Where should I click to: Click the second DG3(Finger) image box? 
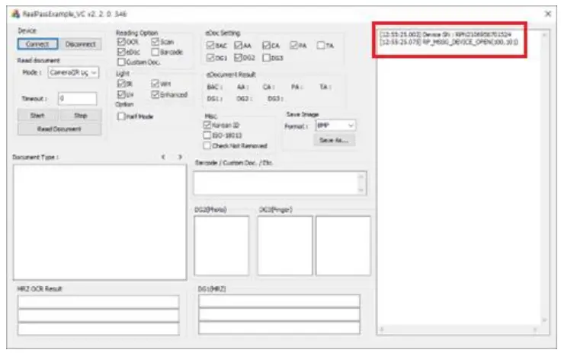click(x=343, y=246)
